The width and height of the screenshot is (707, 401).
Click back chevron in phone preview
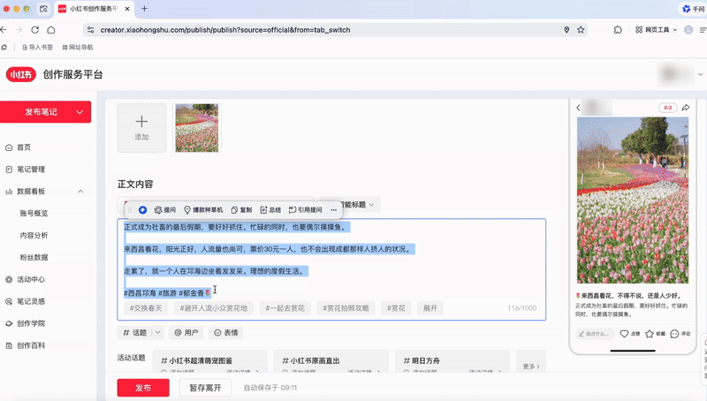tap(579, 108)
